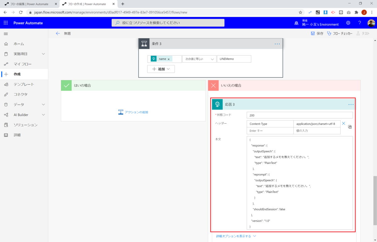Open the user account avatar
The height and width of the screenshot is (242, 377).
pyautogui.click(x=371, y=23)
